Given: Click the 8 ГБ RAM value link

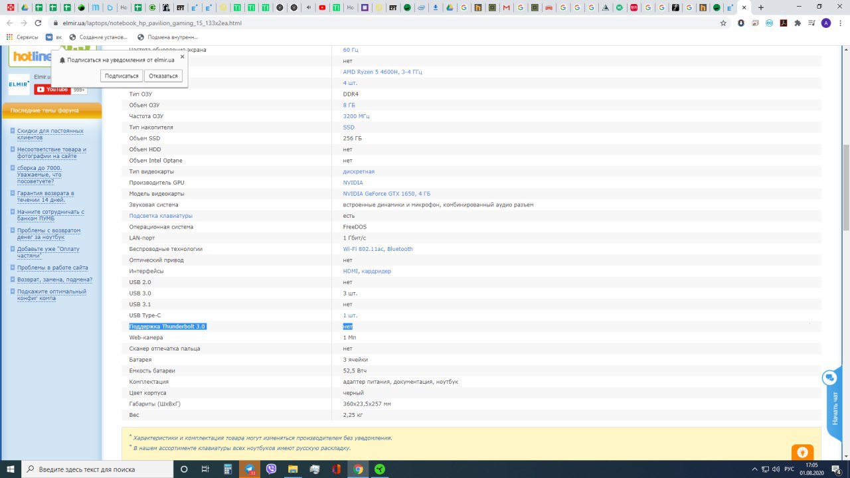Looking at the screenshot, I should pyautogui.click(x=349, y=105).
